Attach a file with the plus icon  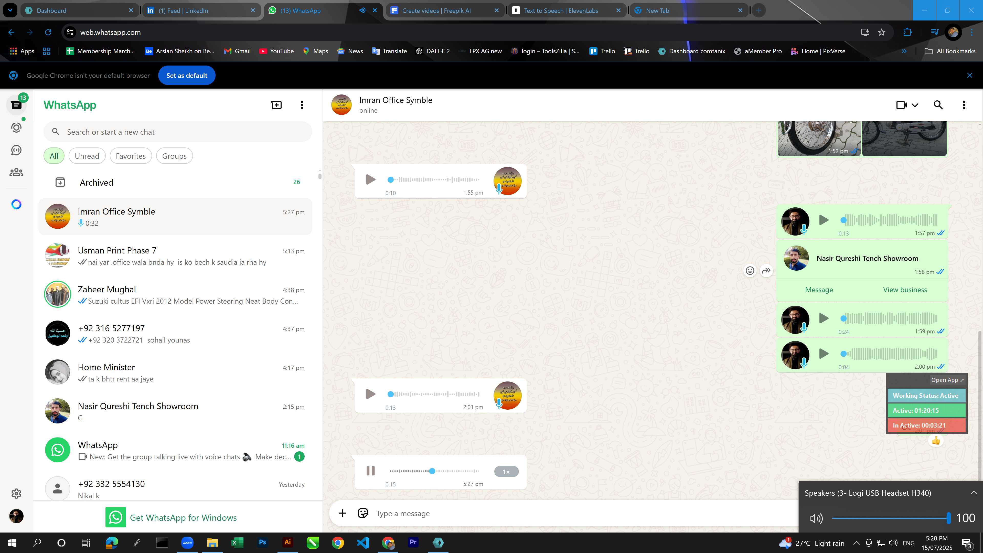[x=342, y=513]
